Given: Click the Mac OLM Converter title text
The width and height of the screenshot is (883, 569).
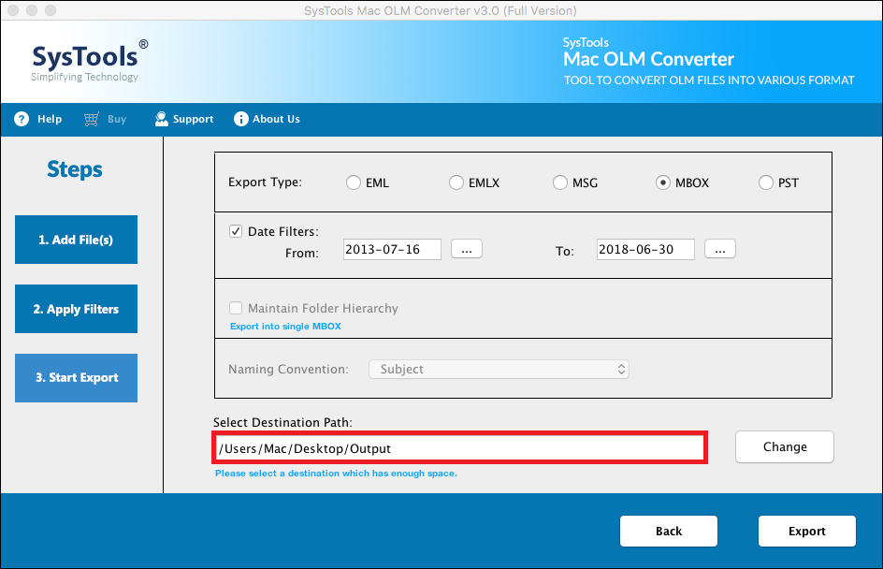Looking at the screenshot, I should click(x=649, y=59).
